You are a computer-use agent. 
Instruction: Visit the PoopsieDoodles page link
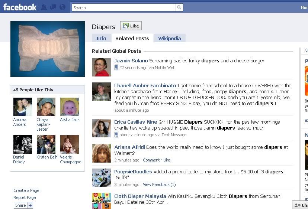click(133, 172)
